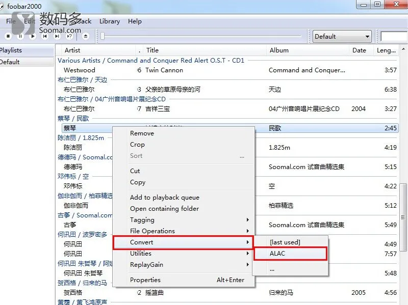This screenshot has height=305, width=408.
Task: Expand the Tagging submenu
Action: pos(184,220)
